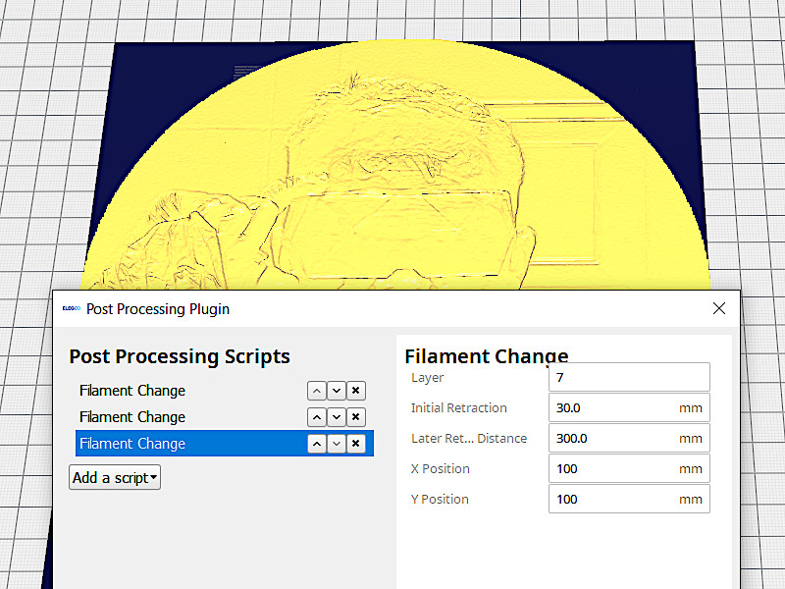Click the Later Ret... Distance label
785x589 pixels.
point(469,439)
